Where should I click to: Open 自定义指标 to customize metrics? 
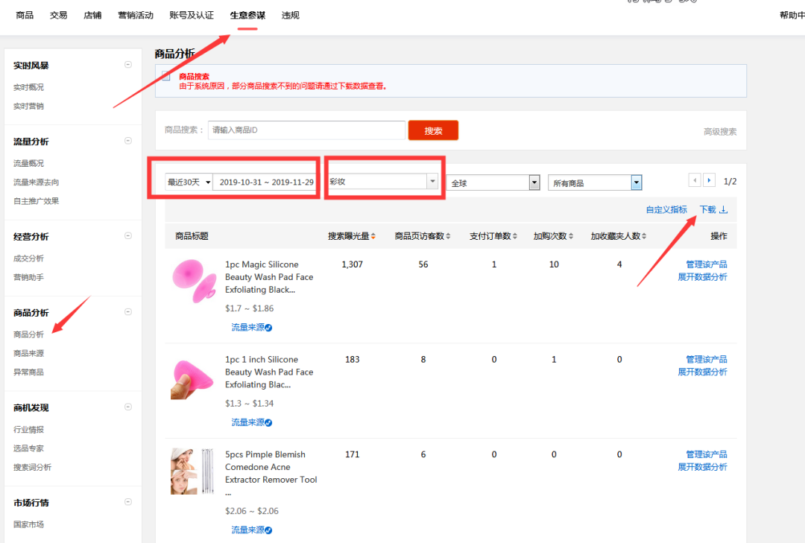click(666, 209)
